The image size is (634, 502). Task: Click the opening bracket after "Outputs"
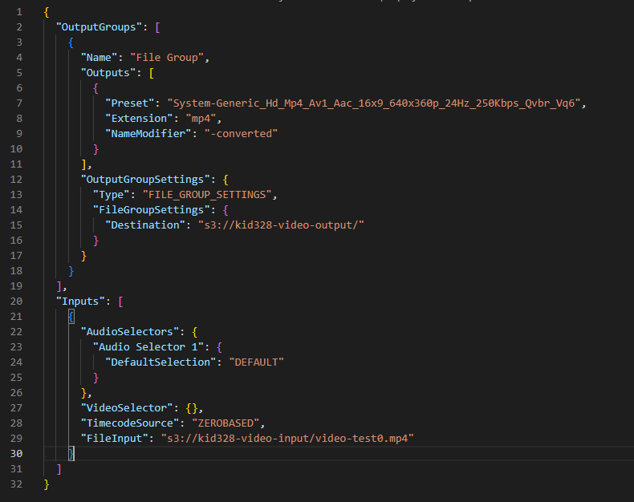(152, 73)
